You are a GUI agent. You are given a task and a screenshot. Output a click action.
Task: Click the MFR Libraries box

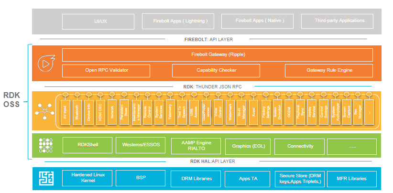(352, 179)
